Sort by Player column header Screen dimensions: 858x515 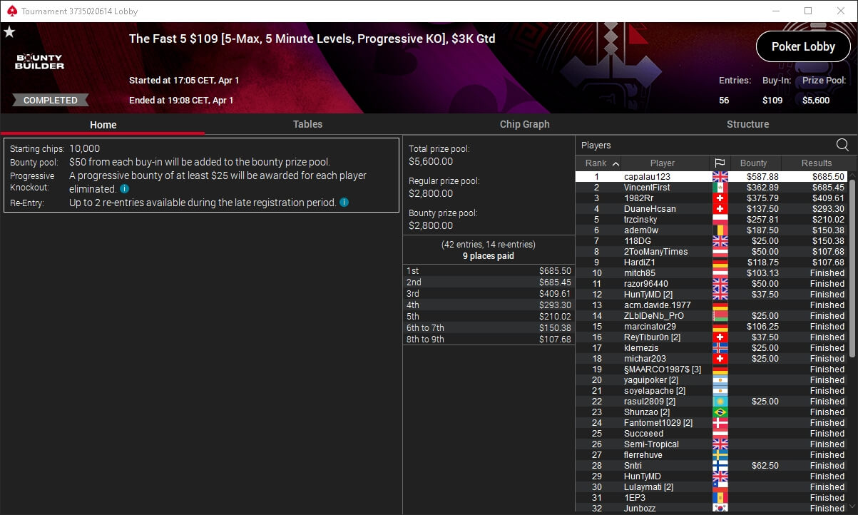[x=663, y=163]
